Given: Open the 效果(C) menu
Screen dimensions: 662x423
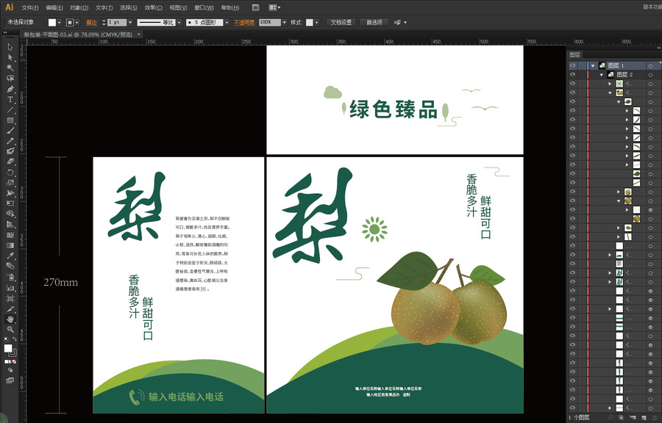Looking at the screenshot, I should 153,7.
